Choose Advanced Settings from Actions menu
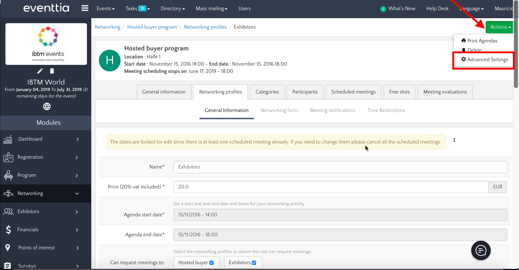The width and height of the screenshot is (519, 270). pyautogui.click(x=484, y=59)
